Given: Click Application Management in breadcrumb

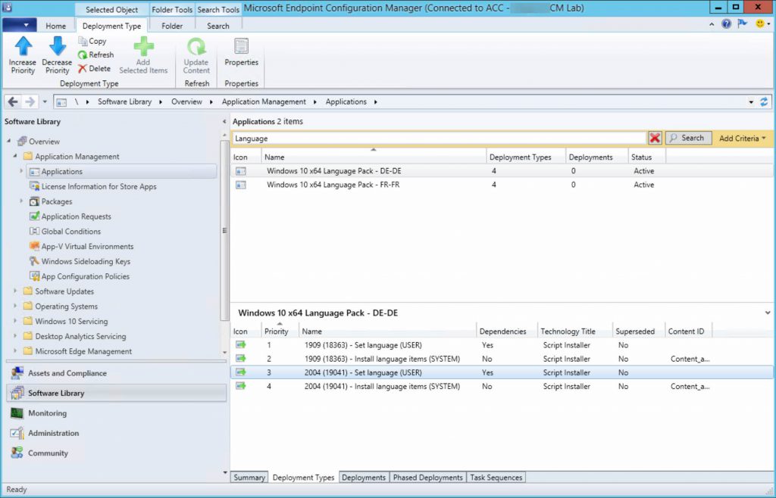Looking at the screenshot, I should [x=264, y=101].
